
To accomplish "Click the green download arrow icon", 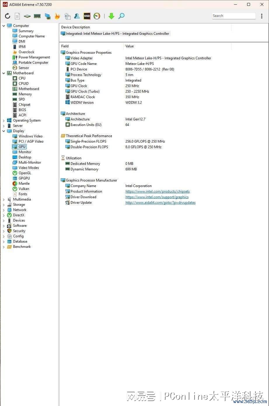I will [111, 16].
